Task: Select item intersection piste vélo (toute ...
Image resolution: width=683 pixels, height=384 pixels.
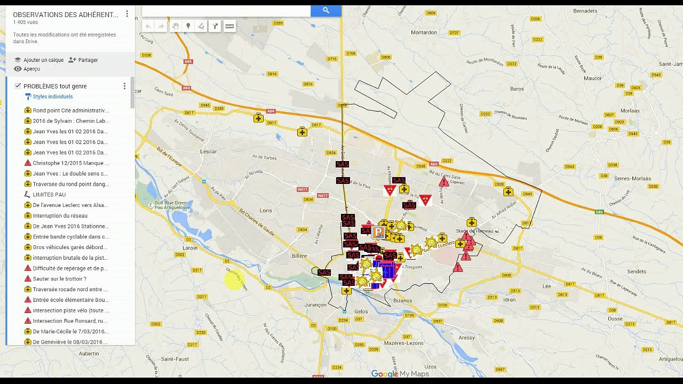Action: tap(70, 310)
